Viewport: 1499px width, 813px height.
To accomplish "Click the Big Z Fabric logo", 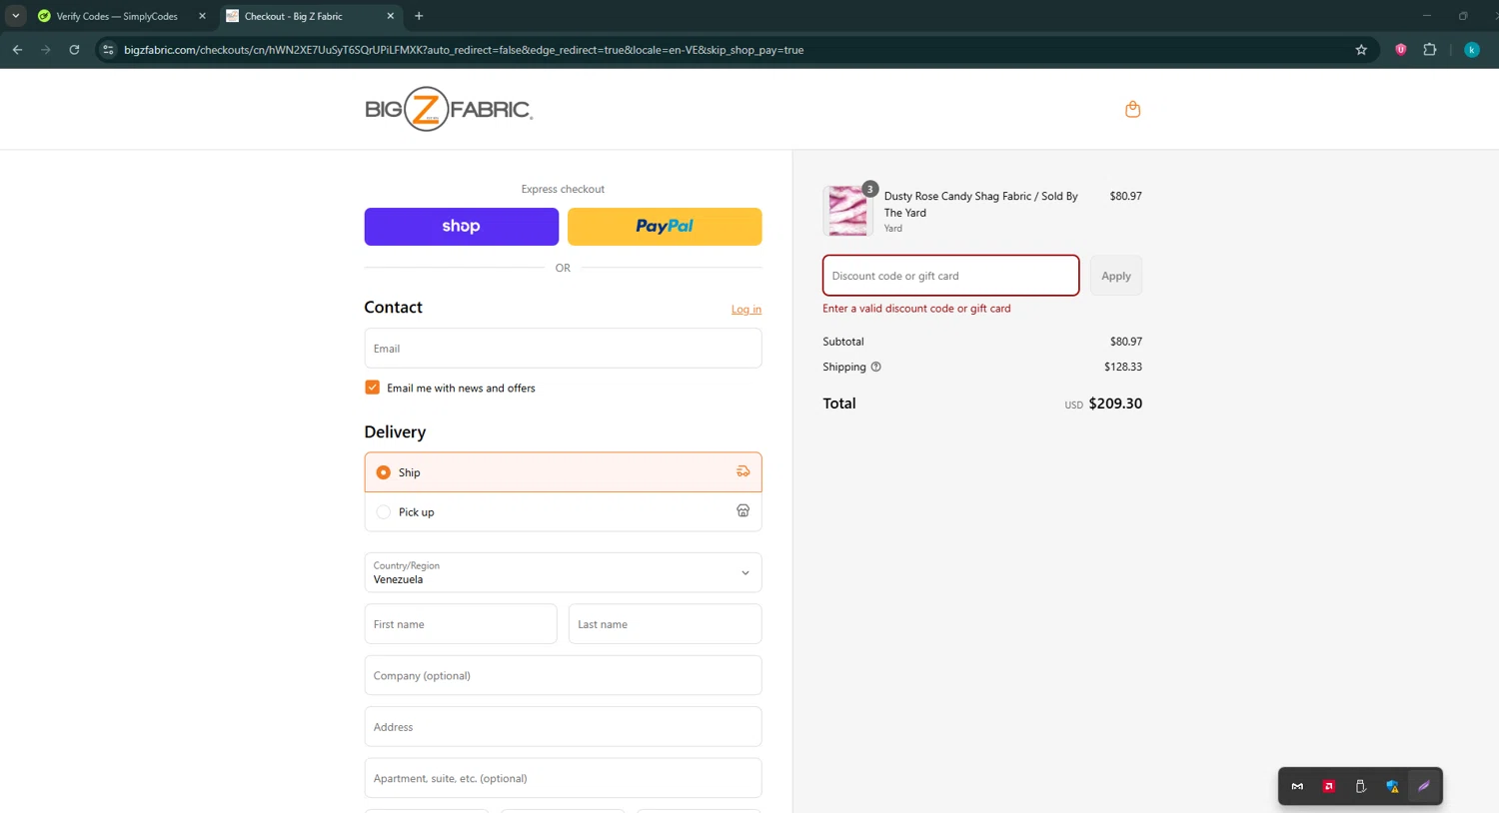I will (x=449, y=109).
